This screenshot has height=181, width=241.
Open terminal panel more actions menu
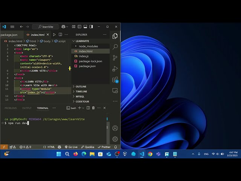(99, 108)
